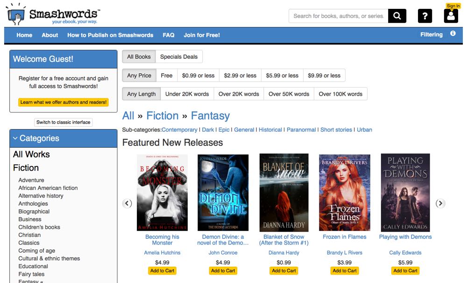Open the Fairy tales category
Viewport: 467px width, 283px height.
click(31, 274)
